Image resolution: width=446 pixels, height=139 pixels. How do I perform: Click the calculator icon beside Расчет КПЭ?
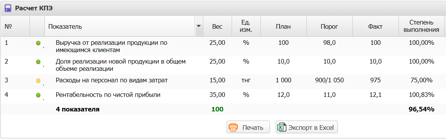(8, 8)
